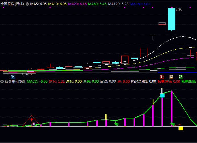Click the 财 finance marker icon
This screenshot has width=197, height=143.
coord(13,77)
